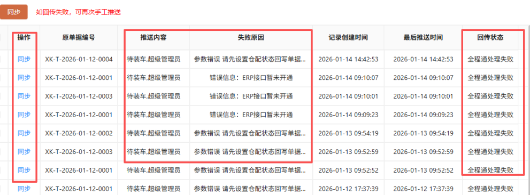Click 最后推送时间 value 2026-01-14 09:10:01
530x195 pixels.
[x=423, y=96]
